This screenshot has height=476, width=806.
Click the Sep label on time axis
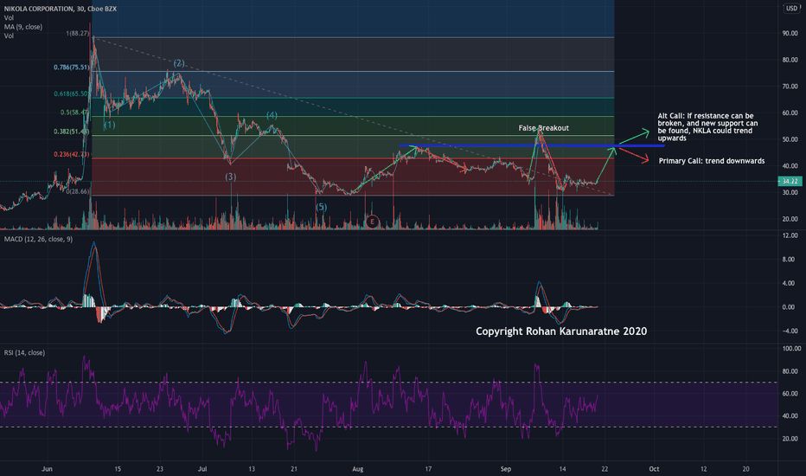point(506,469)
